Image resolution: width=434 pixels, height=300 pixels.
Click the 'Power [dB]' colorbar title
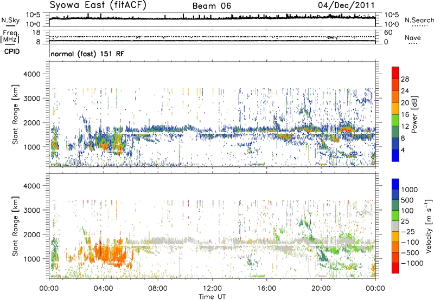pos(414,114)
